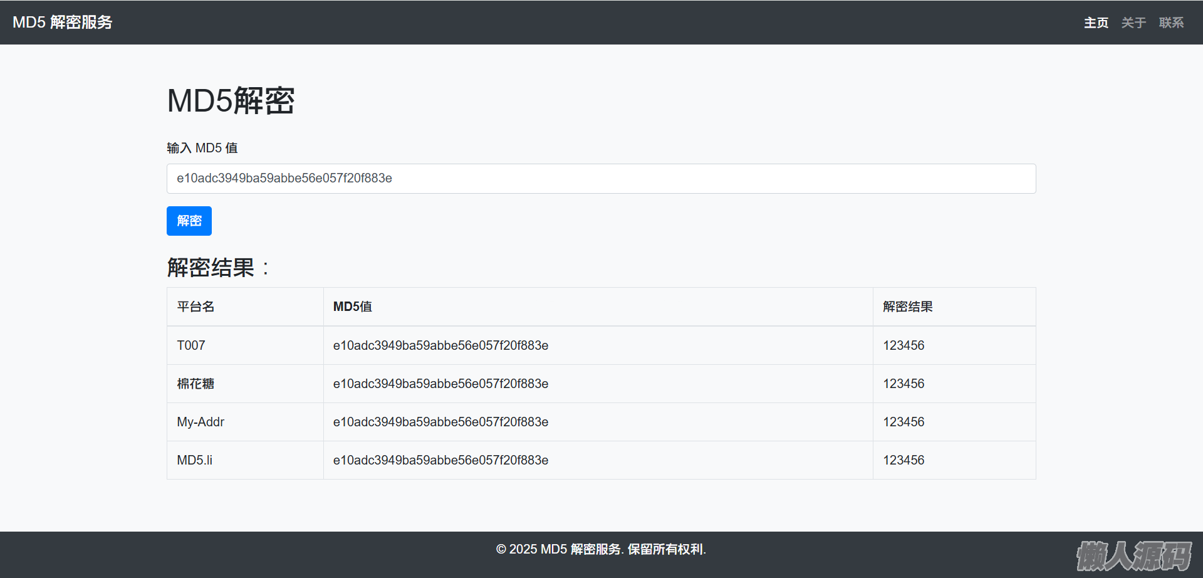Open the 联系 nav link
The width and height of the screenshot is (1203, 578).
pyautogui.click(x=1171, y=23)
